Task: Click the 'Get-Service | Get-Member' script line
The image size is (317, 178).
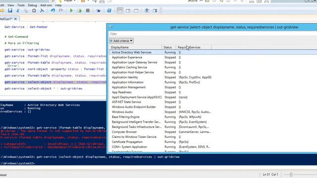Action: click(26, 27)
